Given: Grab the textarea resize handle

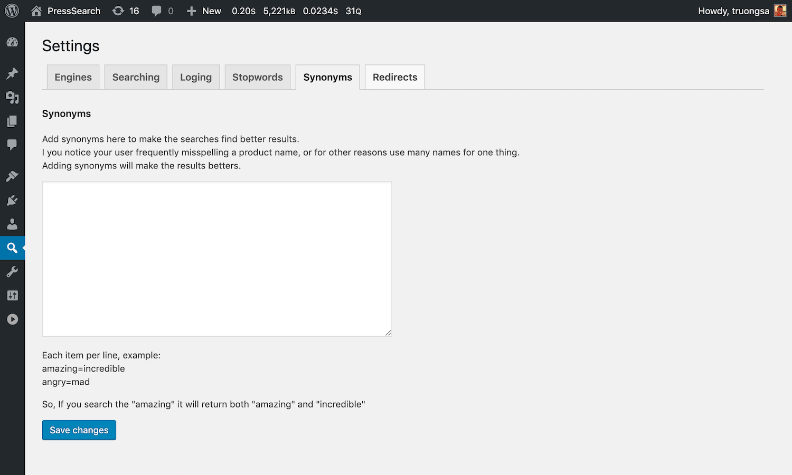Looking at the screenshot, I should (x=388, y=332).
